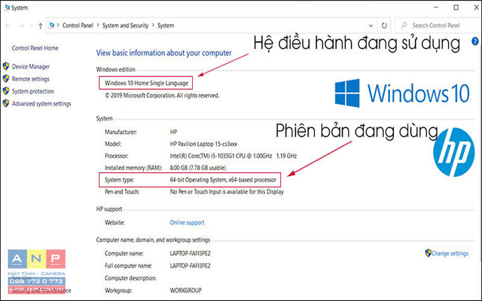Close the System window

coord(476,7)
